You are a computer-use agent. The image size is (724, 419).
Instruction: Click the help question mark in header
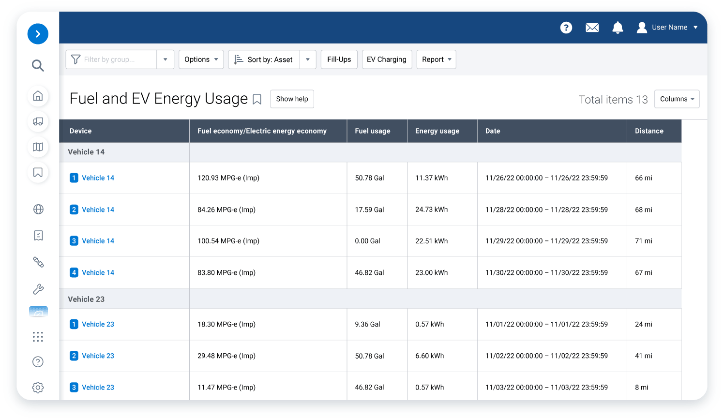click(x=566, y=28)
